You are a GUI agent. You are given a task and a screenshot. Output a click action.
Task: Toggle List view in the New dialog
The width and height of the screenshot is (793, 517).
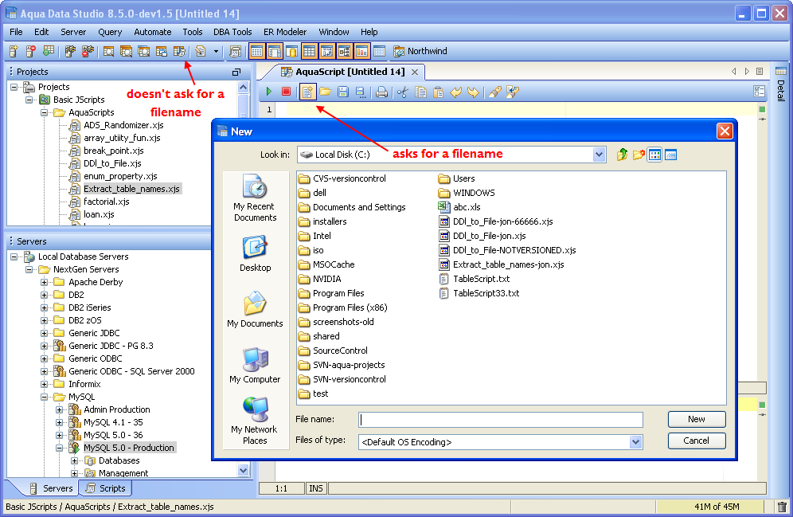(x=654, y=155)
